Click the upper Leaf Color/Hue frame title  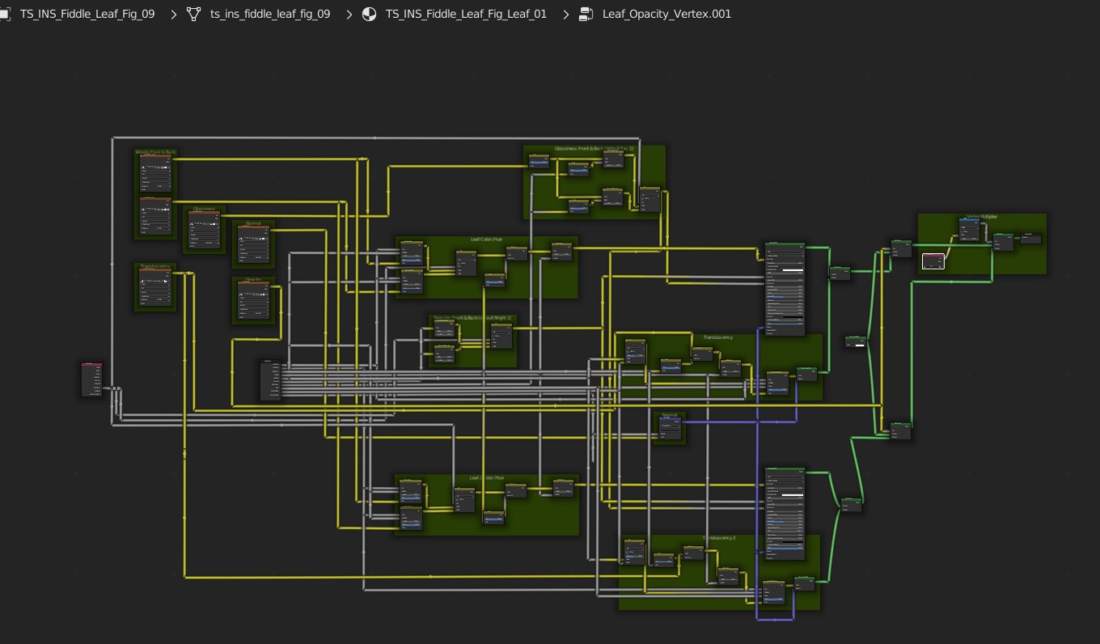coord(486,239)
